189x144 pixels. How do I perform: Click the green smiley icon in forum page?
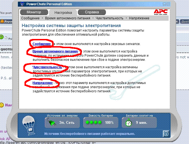(2, 37)
